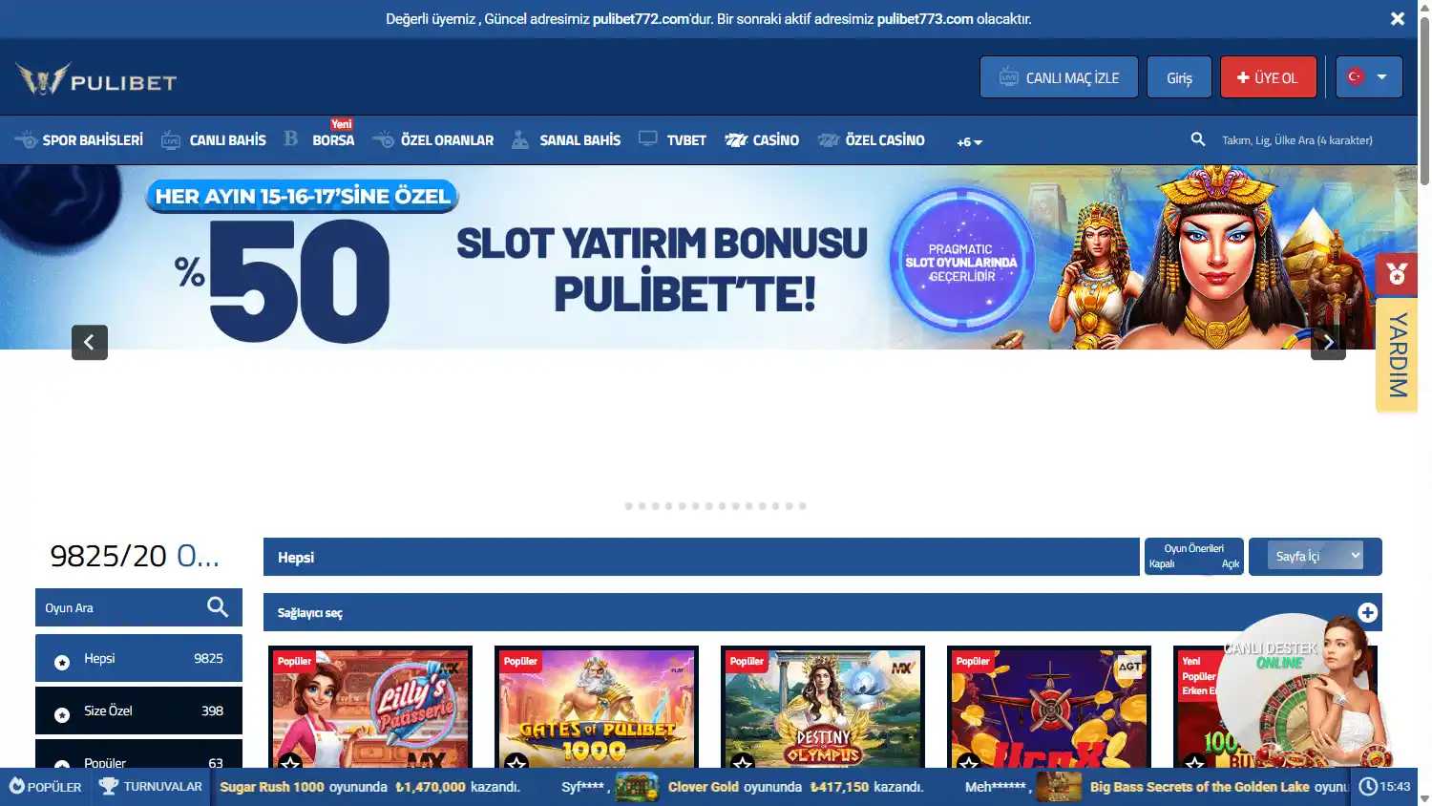Click the page vertical scrollbar
1432x806 pixels.
coord(1424,100)
